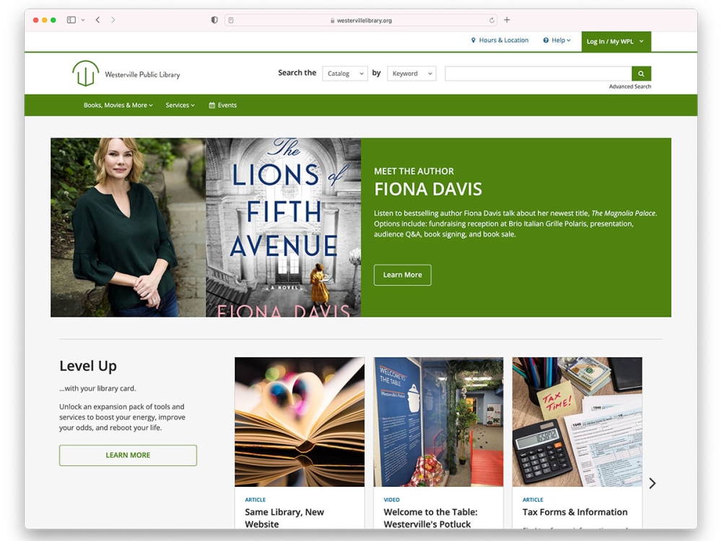Open a new tab with the plus icon
Image resolution: width=722 pixels, height=541 pixels.
coord(507,19)
